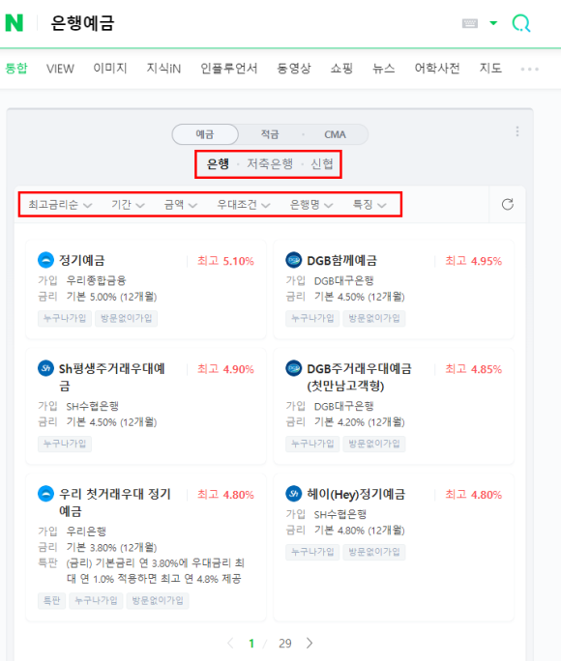Viewport: 561px width, 661px height.
Task: Click total page count 29
Action: pyautogui.click(x=285, y=644)
